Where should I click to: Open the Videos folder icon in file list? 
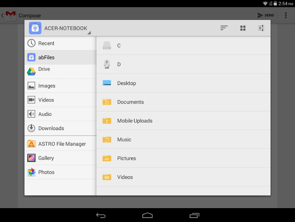click(x=107, y=177)
